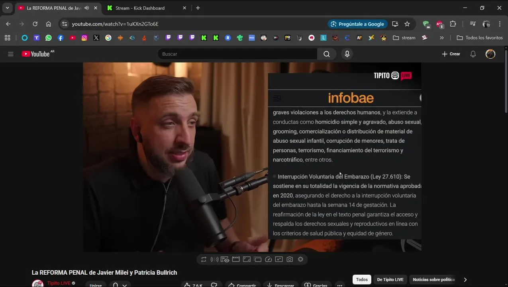The width and height of the screenshot is (508, 287).
Task: Open a new browser tab
Action: click(x=198, y=8)
